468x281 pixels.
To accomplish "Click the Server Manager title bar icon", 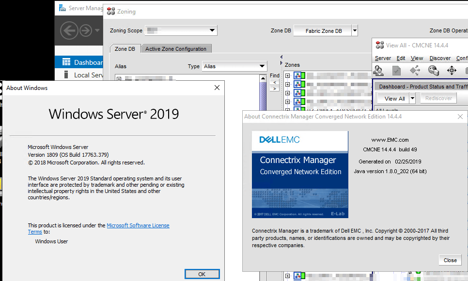I will (x=62, y=8).
